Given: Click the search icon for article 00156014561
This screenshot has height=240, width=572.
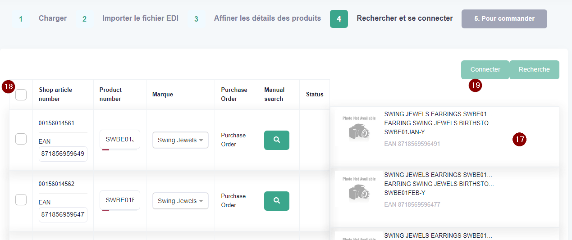Looking at the screenshot, I should [277, 140].
